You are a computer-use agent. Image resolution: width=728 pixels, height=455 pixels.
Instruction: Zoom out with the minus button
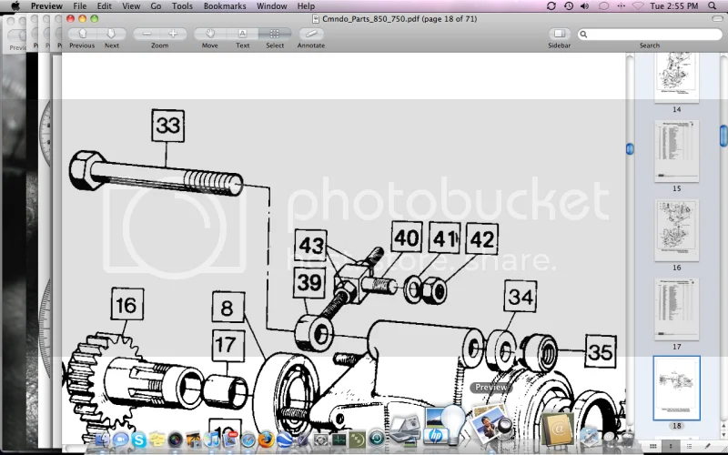tap(147, 34)
